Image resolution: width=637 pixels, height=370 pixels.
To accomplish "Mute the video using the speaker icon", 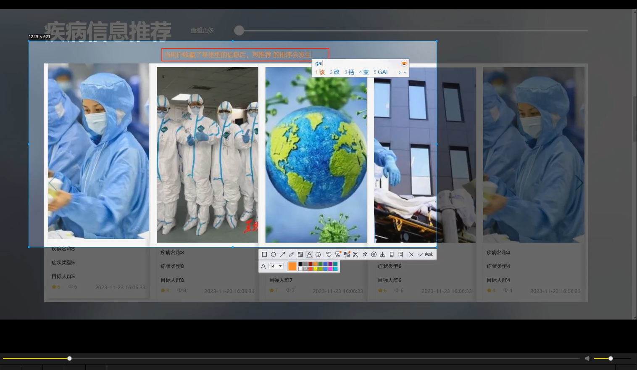I will click(588, 358).
